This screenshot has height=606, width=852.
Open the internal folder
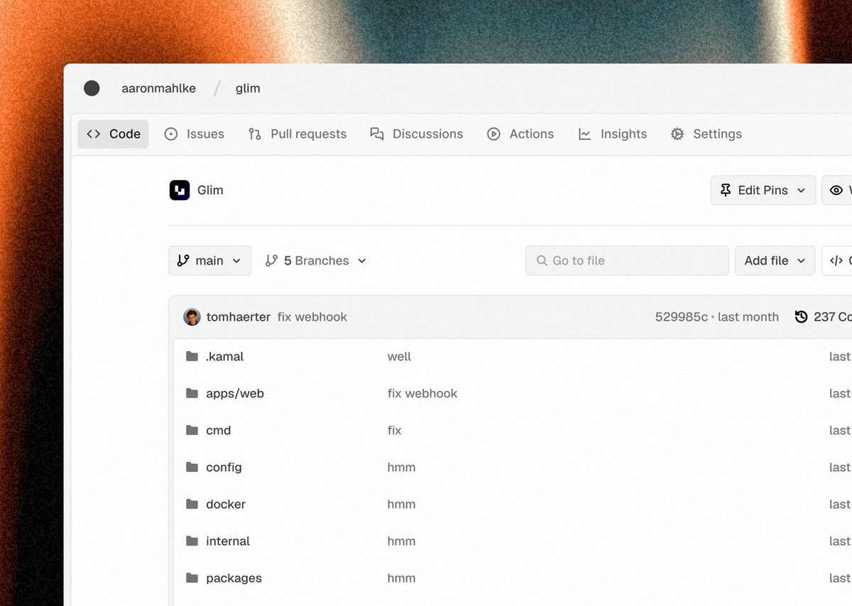[228, 541]
